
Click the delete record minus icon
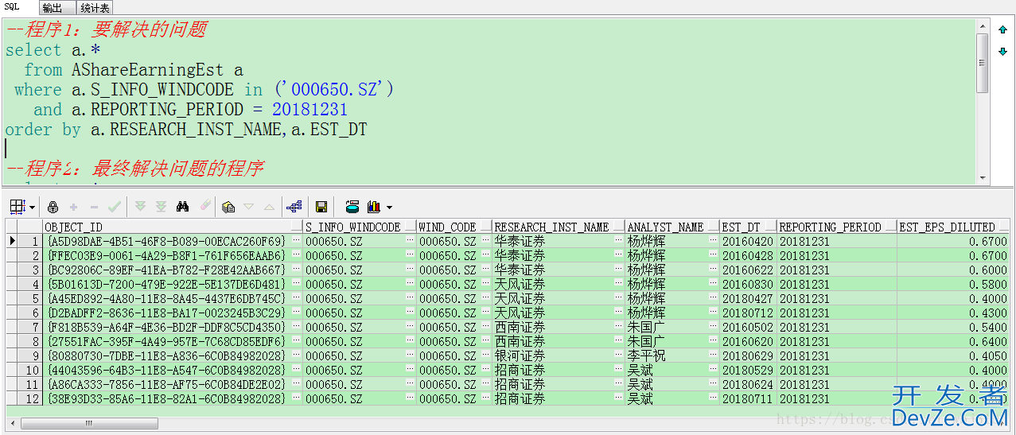tap(94, 207)
